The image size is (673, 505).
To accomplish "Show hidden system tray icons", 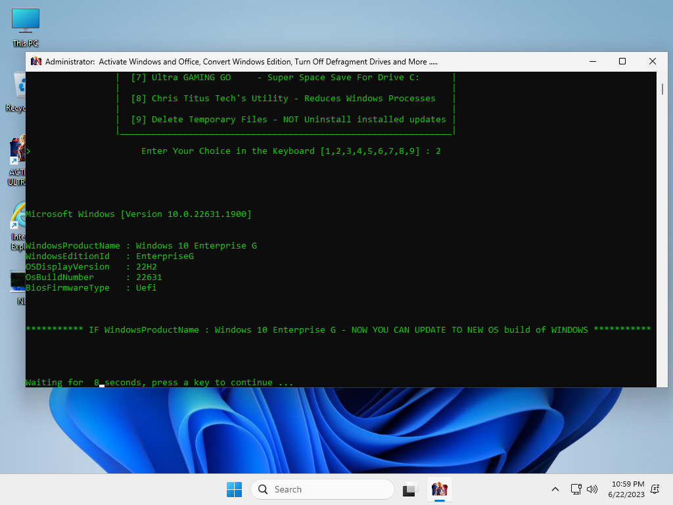I will pos(555,489).
